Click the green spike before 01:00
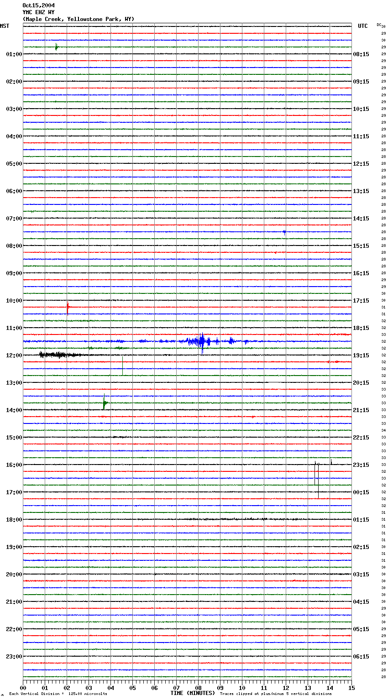Image resolution: width=388 pixels, height=700 pixels. click(x=56, y=47)
